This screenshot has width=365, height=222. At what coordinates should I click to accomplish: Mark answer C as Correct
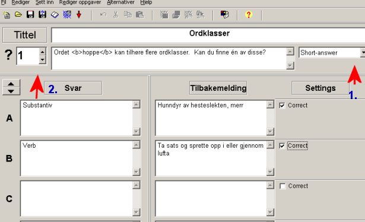283,186
